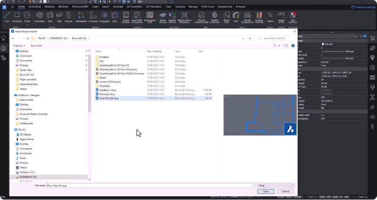Toggle the preview pane button in dialog
This screenshot has width=377, height=200.
point(286,46)
